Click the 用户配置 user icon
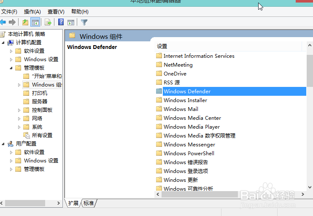This screenshot has height=216, width=313. coord(11,144)
